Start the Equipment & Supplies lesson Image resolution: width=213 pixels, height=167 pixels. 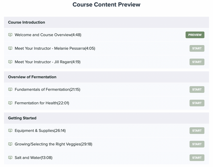pyautogui.click(x=197, y=130)
